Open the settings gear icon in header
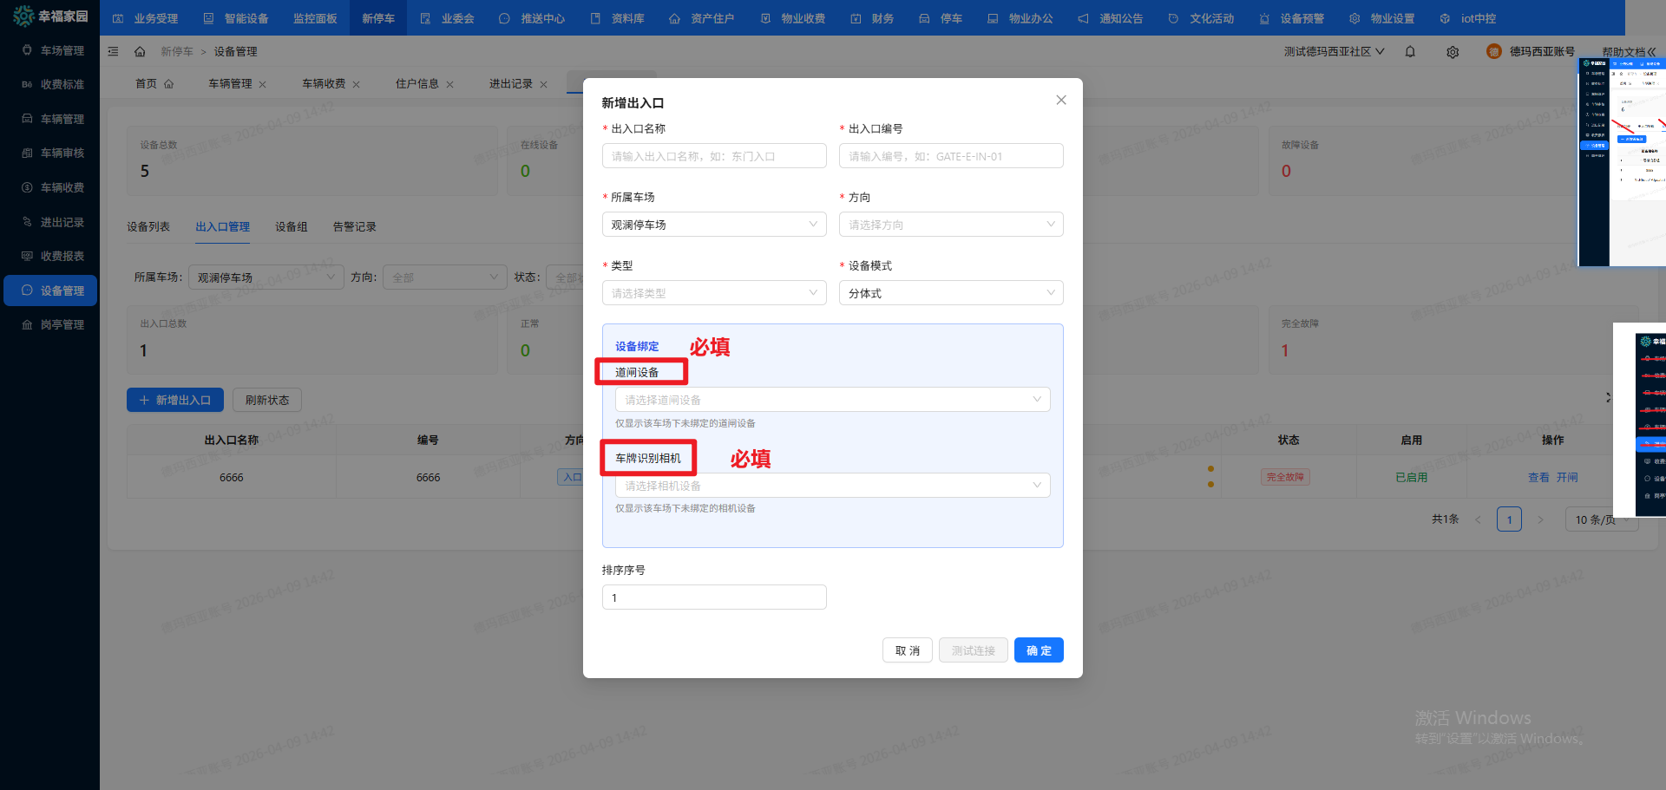The height and width of the screenshot is (790, 1666). [x=1453, y=52]
